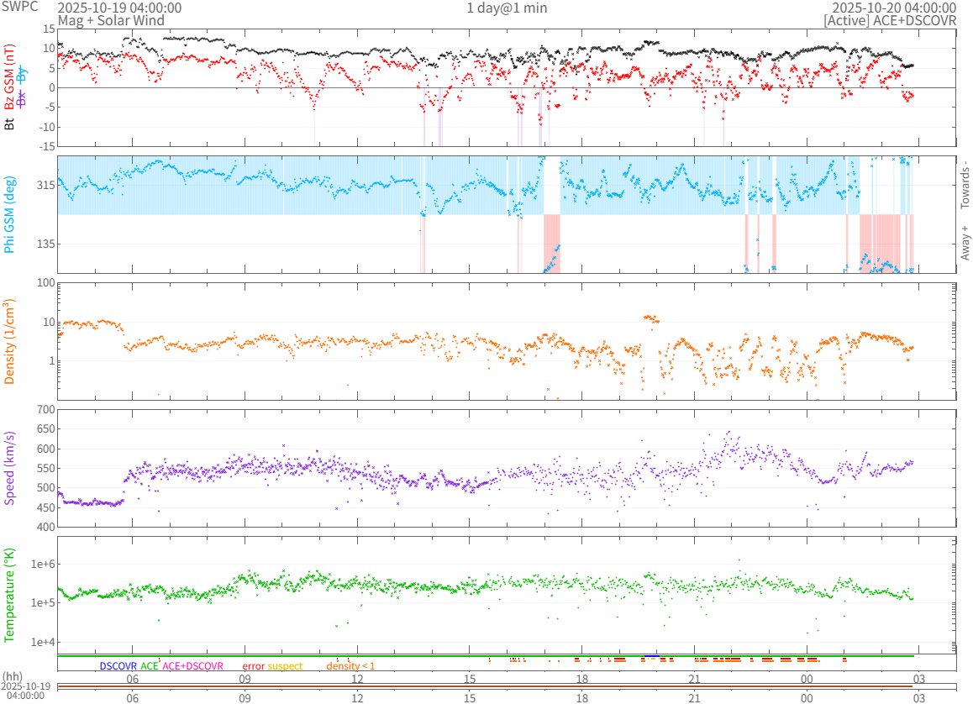Image resolution: width=973 pixels, height=704 pixels.
Task: Select the green ACE legend entry
Action: (149, 666)
